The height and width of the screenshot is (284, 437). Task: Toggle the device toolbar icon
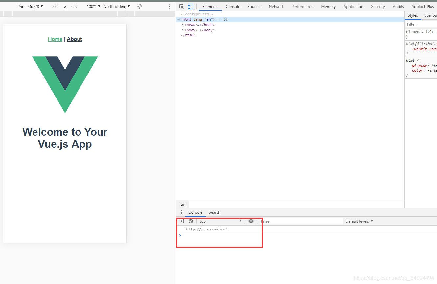[x=190, y=6]
